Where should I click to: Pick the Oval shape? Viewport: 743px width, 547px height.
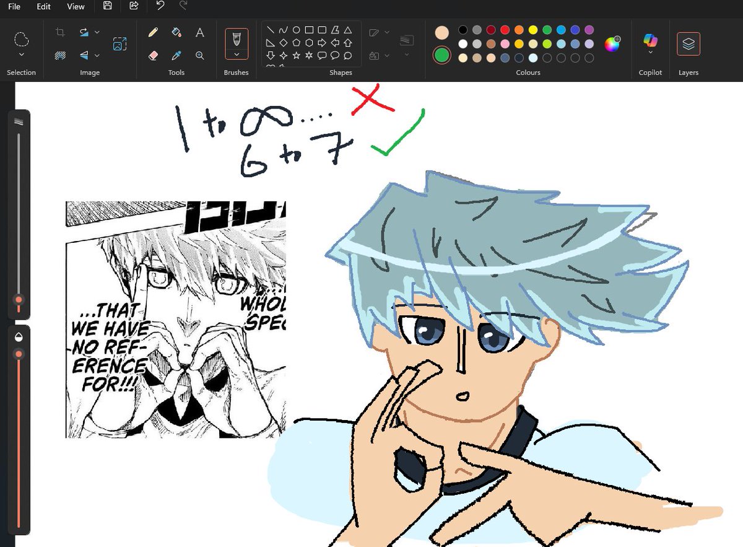coord(297,30)
